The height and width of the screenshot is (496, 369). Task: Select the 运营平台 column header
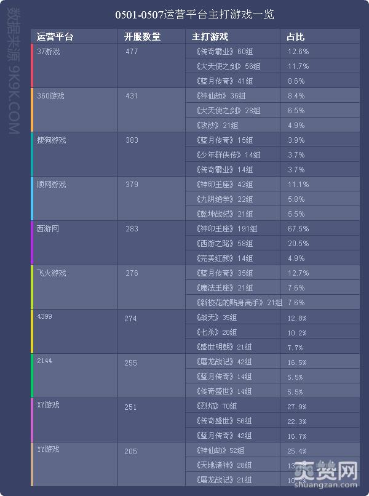[55, 37]
